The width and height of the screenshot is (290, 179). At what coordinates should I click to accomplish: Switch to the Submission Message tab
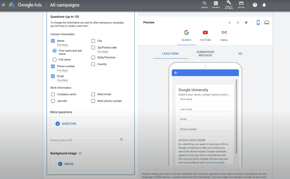205,53
